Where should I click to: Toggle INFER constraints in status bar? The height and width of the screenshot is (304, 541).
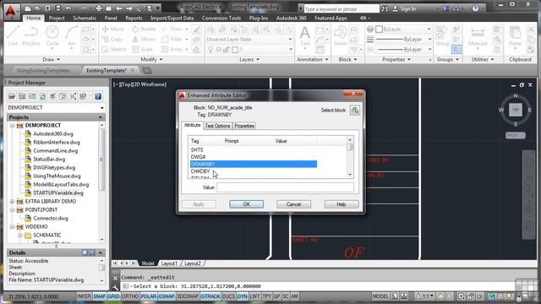click(84, 296)
